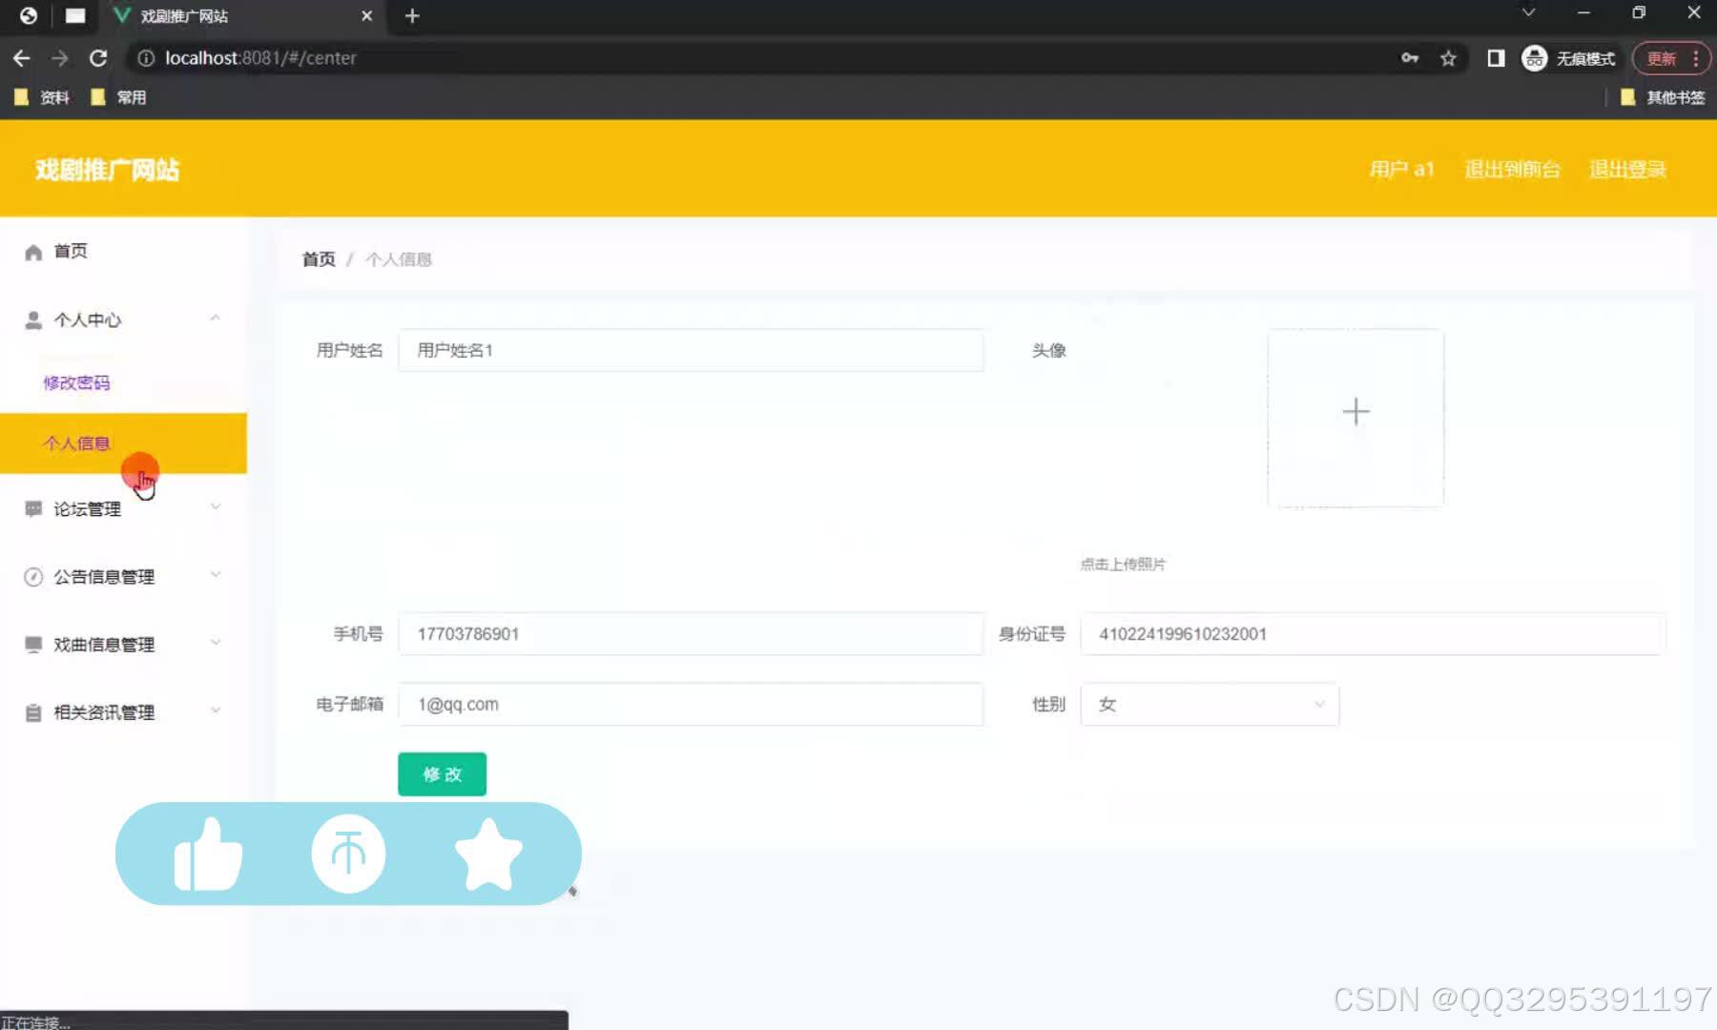Click the 身份证号 input field

coord(1373,634)
